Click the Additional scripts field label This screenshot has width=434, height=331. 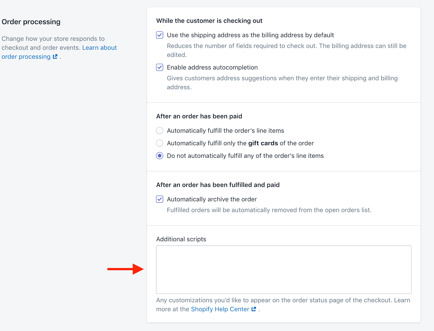tap(181, 239)
